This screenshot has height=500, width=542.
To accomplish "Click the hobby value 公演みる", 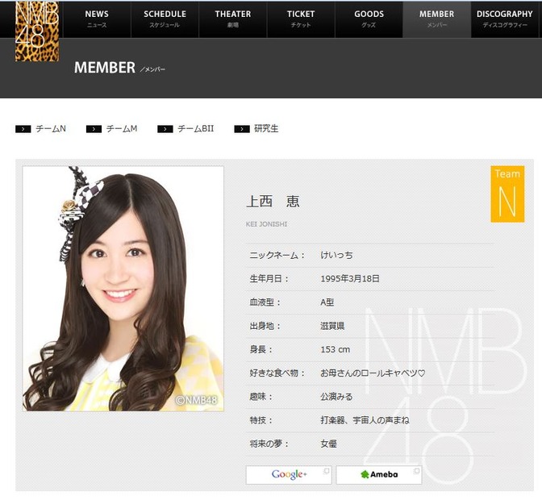I will 336,396.
